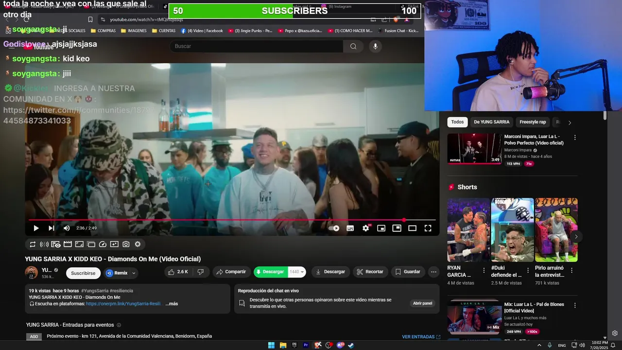
Task: Click the audio boost wave icon
Action: pyautogui.click(x=44, y=244)
